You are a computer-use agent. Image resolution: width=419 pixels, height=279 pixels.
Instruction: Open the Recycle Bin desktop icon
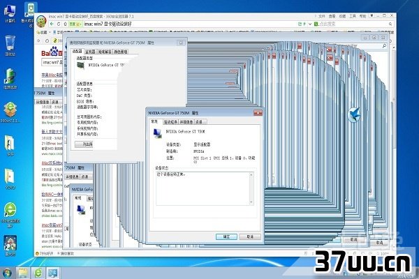(x=10, y=45)
